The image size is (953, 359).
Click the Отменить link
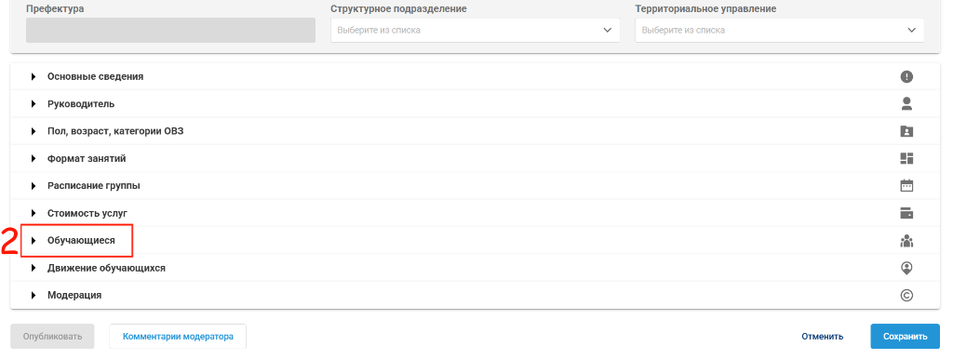[823, 337]
